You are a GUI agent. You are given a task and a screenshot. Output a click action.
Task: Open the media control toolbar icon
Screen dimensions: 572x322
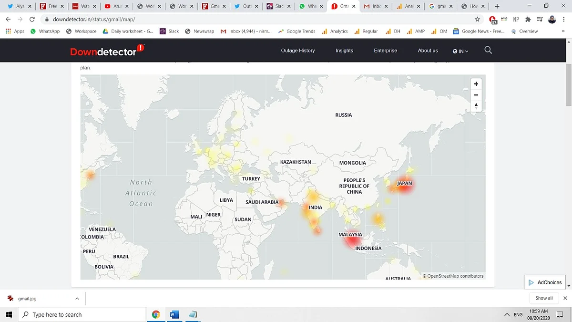[x=540, y=19]
